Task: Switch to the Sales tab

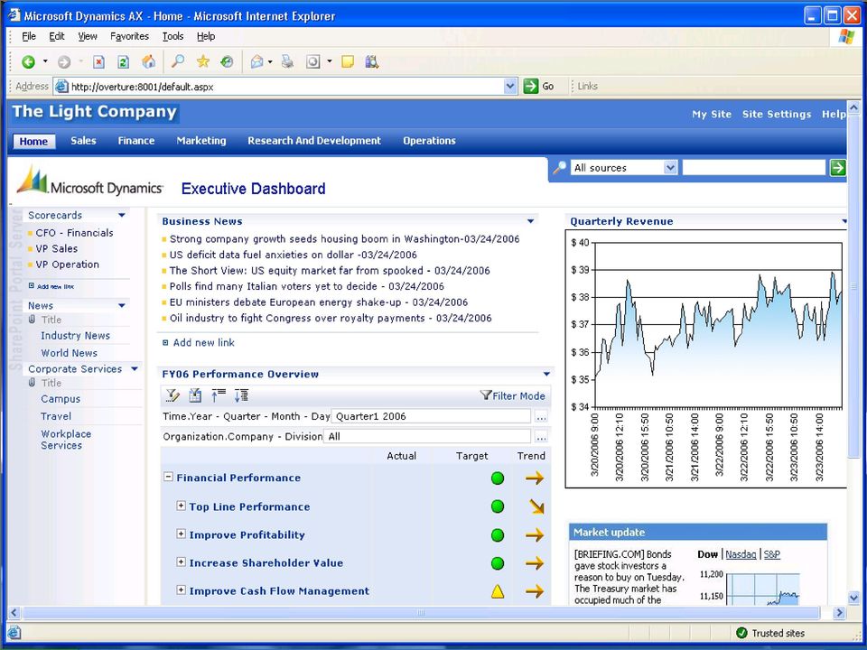Action: pos(83,141)
